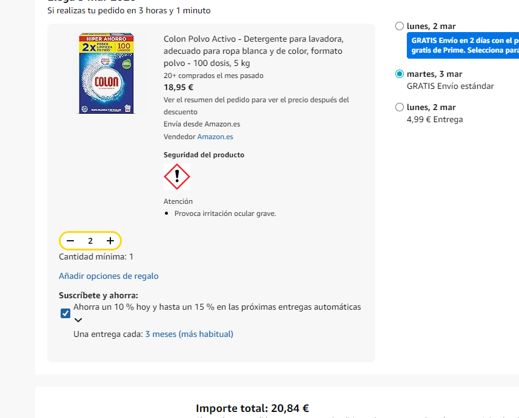Choose lunes 2 mar free two-day shipping
The height and width of the screenshot is (418, 519).
click(x=399, y=26)
